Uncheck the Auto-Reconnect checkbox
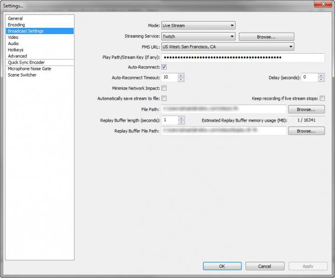This screenshot has height=278, width=335. click(164, 67)
